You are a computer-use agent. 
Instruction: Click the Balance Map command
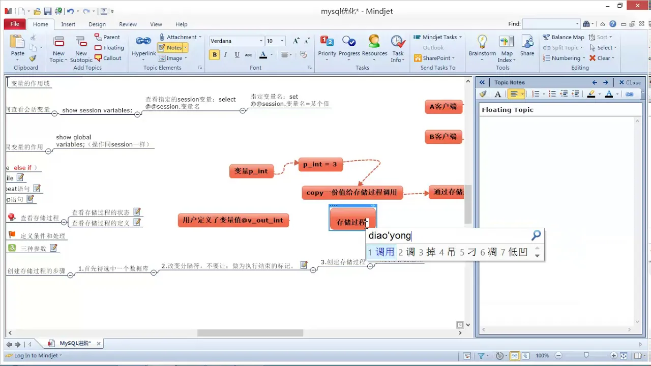(564, 37)
